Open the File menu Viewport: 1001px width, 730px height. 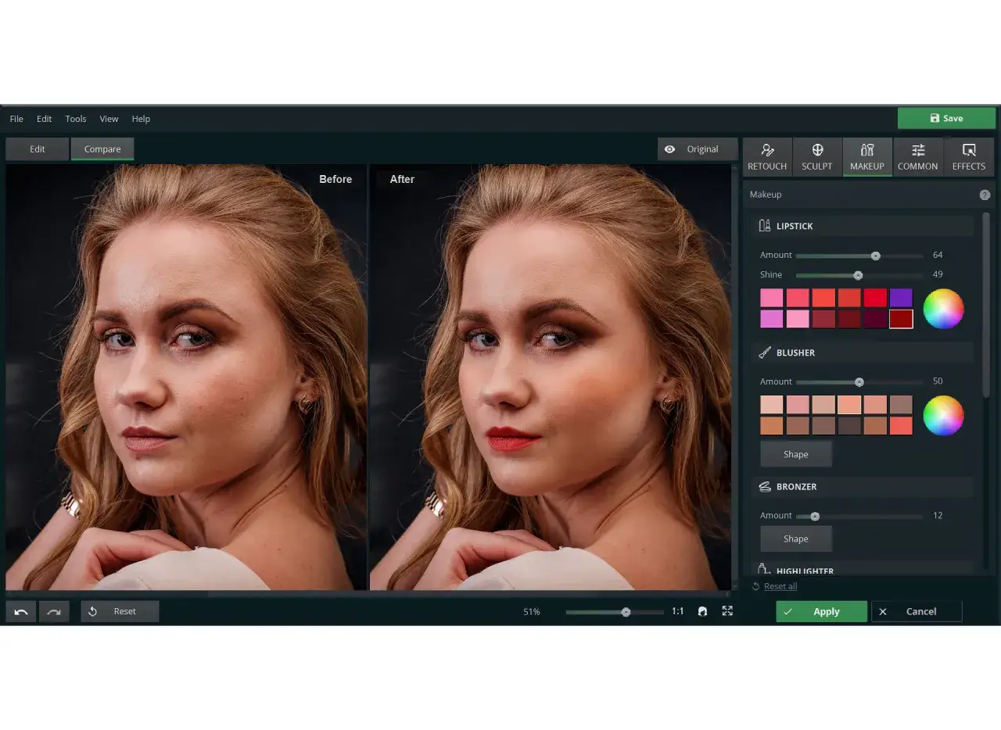click(16, 119)
